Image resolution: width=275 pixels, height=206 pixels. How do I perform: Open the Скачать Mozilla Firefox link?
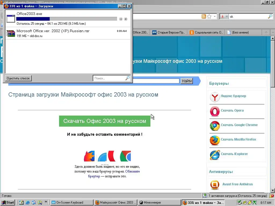[238, 139]
